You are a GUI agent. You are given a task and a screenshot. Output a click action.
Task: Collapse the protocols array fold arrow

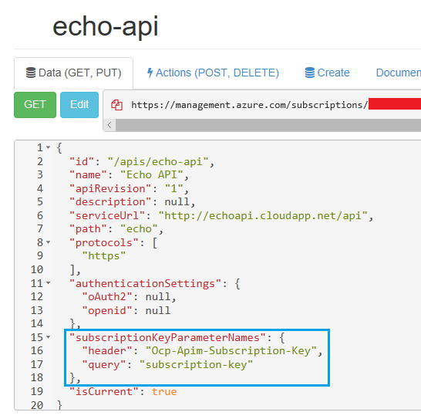point(49,242)
